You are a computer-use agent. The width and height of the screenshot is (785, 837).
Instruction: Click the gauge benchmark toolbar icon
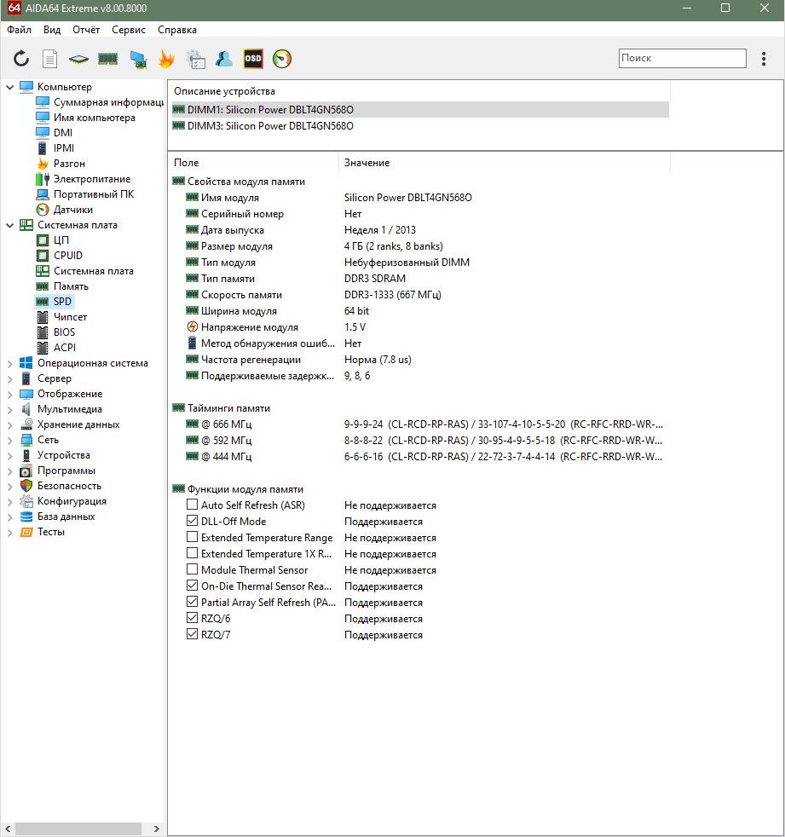click(x=282, y=59)
